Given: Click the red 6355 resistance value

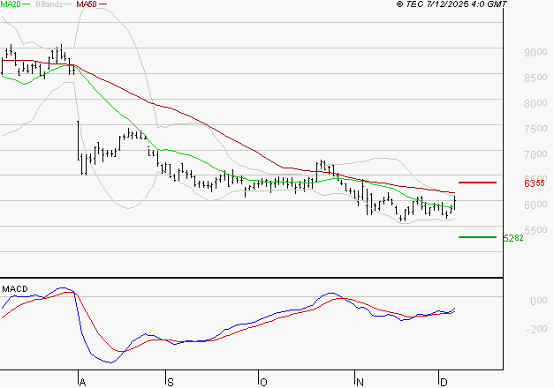Looking at the screenshot, I should [535, 183].
